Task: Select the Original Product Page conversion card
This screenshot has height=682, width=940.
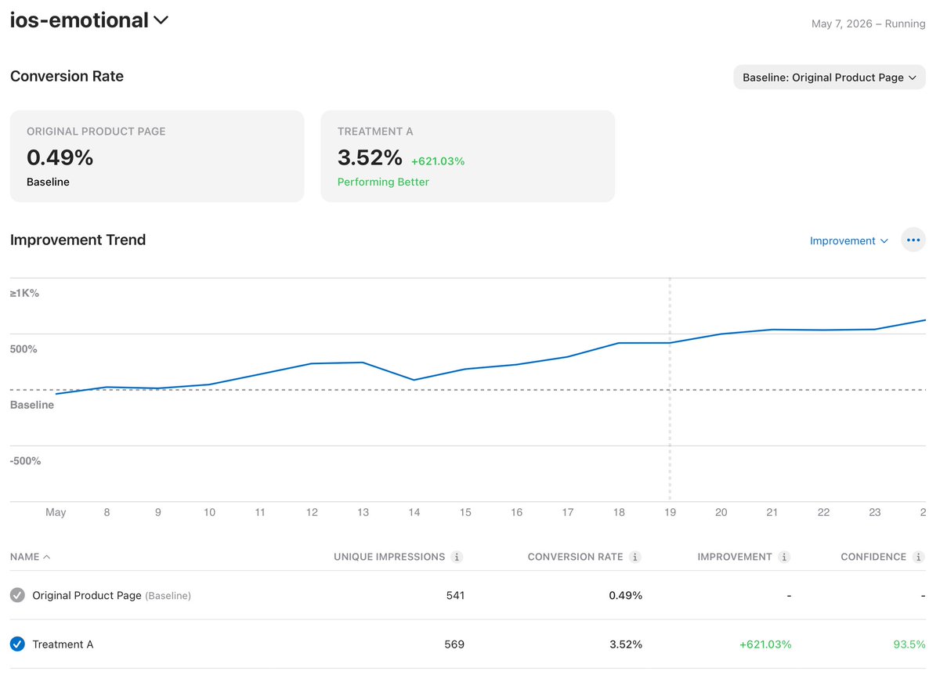Action: click(x=157, y=156)
